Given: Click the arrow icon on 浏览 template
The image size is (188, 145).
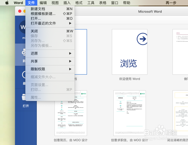Looking at the screenshot, I should [x=142, y=39].
